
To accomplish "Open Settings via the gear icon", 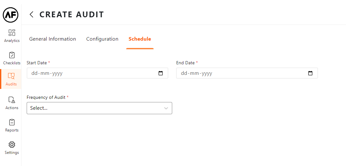I will pyautogui.click(x=12, y=147).
